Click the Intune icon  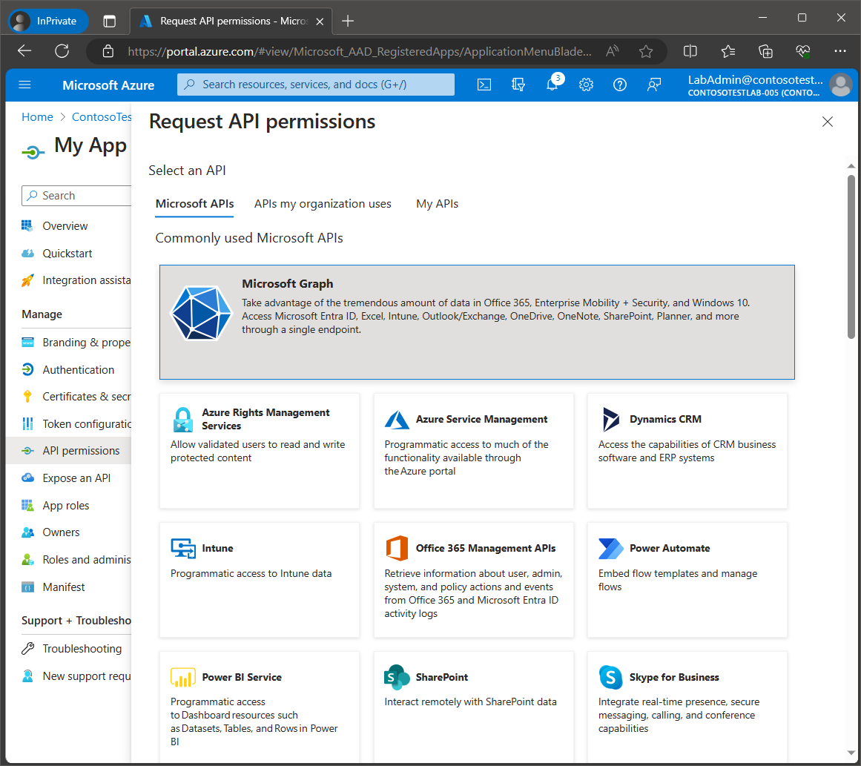click(x=183, y=548)
